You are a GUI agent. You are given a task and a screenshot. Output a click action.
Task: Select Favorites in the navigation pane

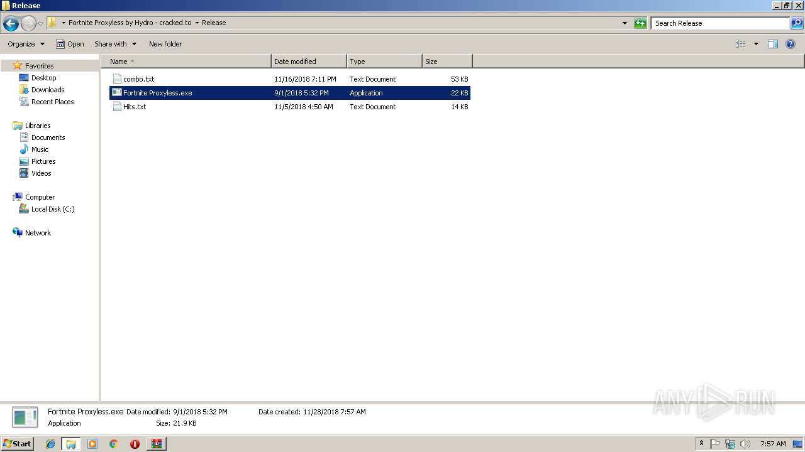tap(39, 66)
